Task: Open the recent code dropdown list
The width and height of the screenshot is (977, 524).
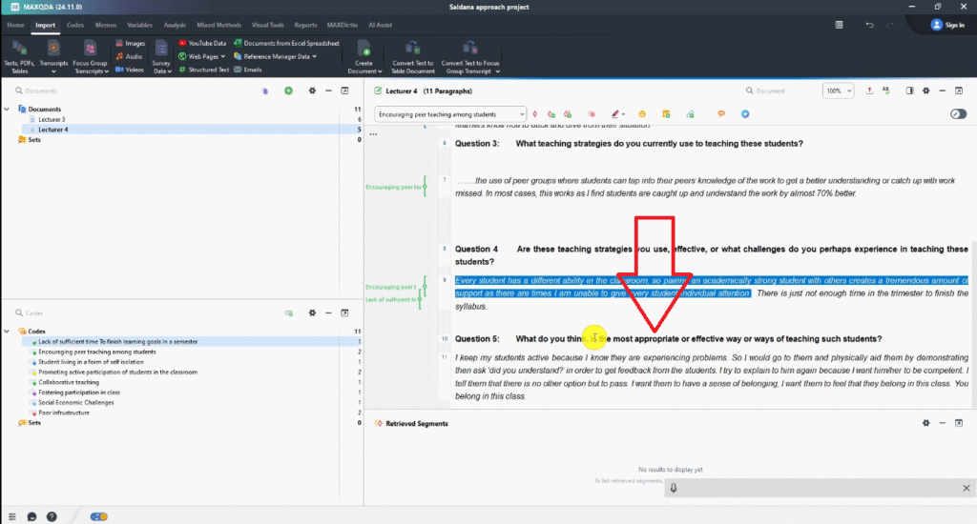Action: coord(449,113)
